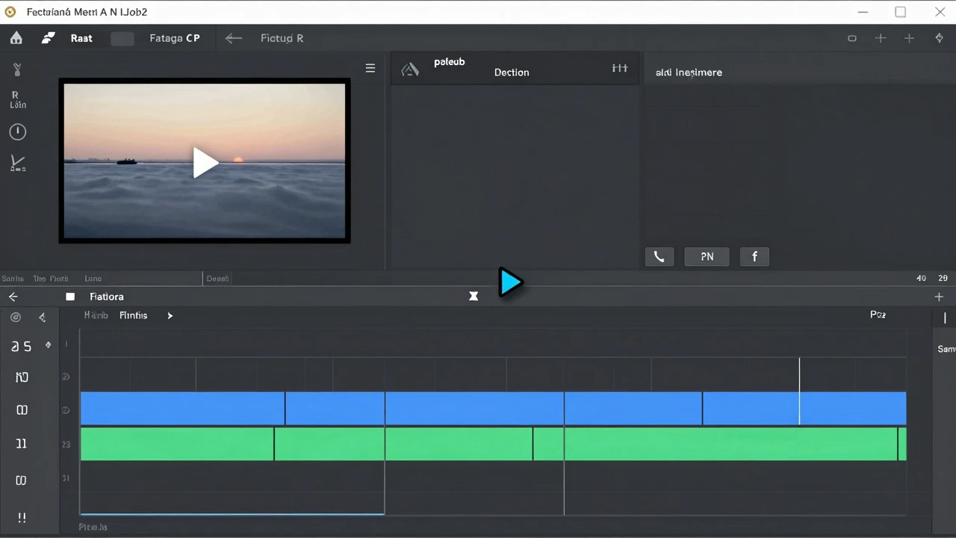Click the logo icon beside Raat
The width and height of the screenshot is (956, 538).
click(x=49, y=38)
